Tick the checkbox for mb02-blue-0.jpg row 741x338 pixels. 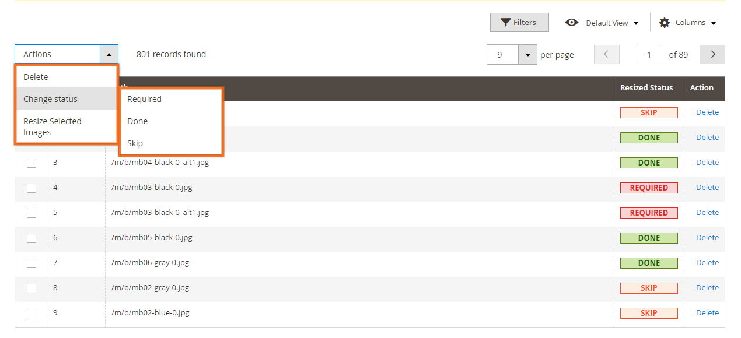coord(31,313)
